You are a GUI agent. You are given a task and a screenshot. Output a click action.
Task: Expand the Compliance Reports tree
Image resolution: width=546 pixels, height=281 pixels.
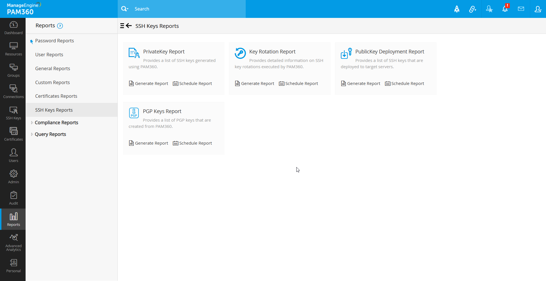pos(32,123)
